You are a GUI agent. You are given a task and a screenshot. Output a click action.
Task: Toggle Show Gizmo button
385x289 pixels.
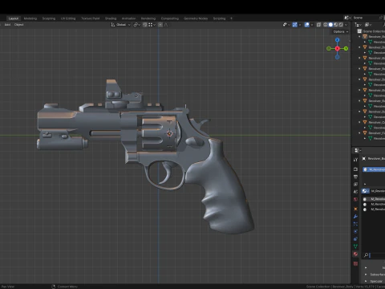[294, 25]
